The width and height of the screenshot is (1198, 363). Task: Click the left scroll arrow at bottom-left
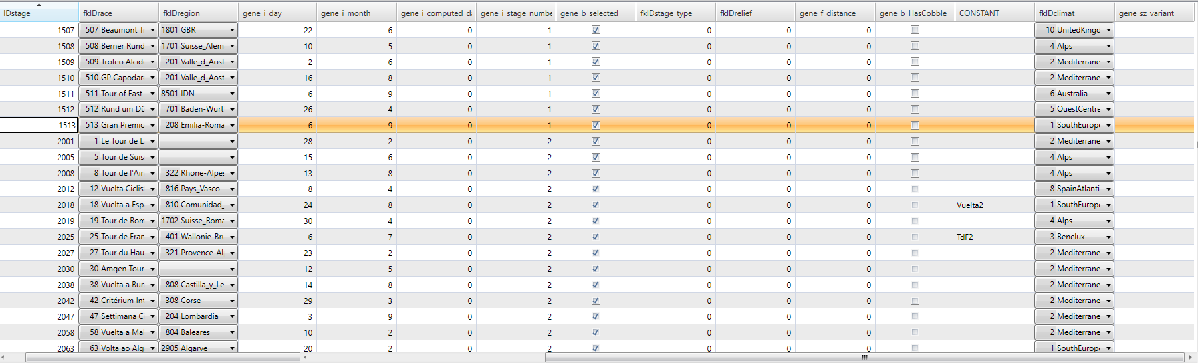click(x=4, y=358)
